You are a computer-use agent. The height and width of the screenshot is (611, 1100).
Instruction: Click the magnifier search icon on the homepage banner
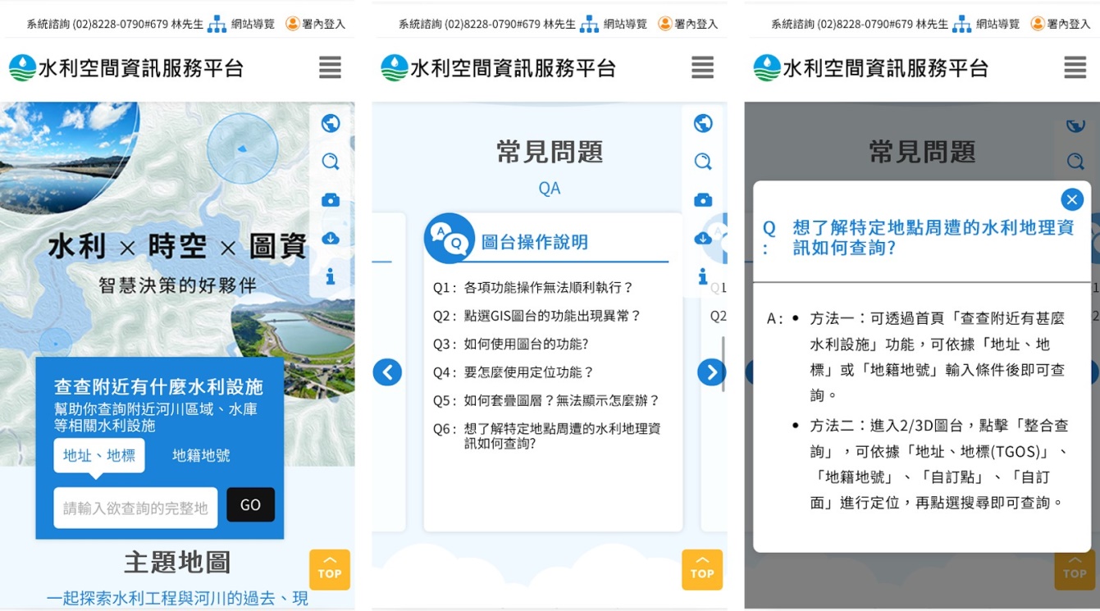point(331,162)
